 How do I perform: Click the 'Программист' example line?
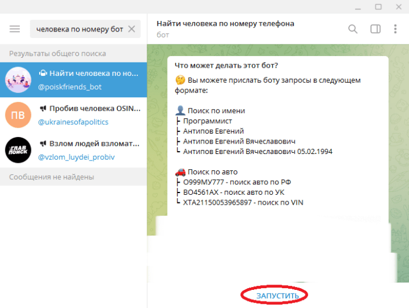coord(207,121)
